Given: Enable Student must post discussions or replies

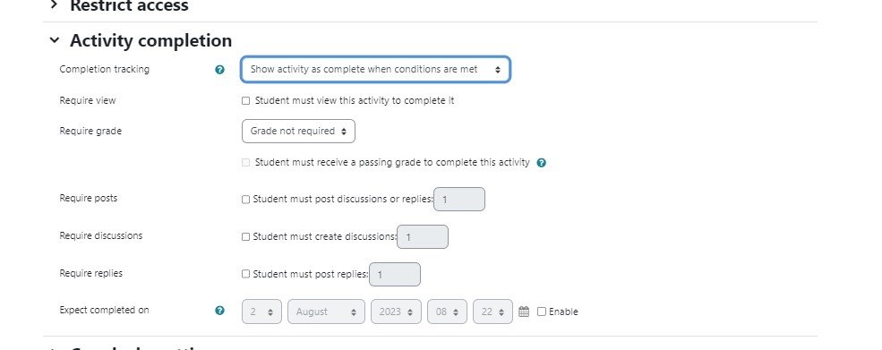Looking at the screenshot, I should (x=246, y=200).
